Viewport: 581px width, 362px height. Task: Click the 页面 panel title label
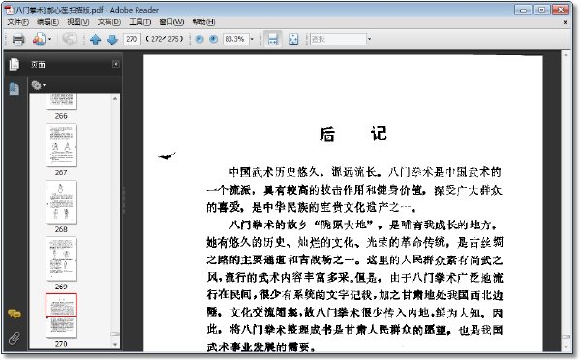(x=38, y=65)
